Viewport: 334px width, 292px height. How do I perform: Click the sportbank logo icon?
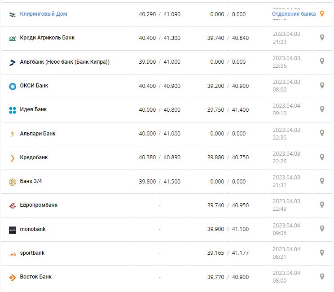pyautogui.click(x=13, y=253)
